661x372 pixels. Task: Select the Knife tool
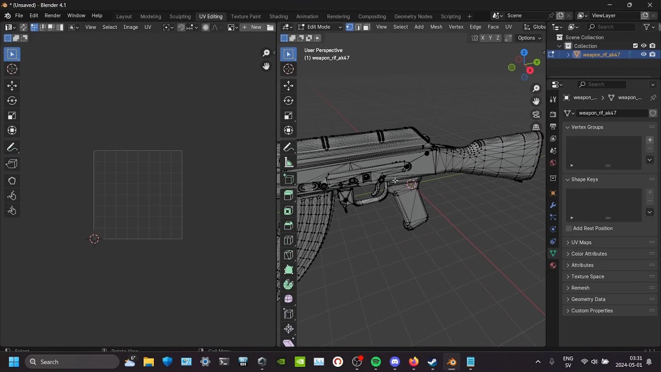tap(289, 255)
